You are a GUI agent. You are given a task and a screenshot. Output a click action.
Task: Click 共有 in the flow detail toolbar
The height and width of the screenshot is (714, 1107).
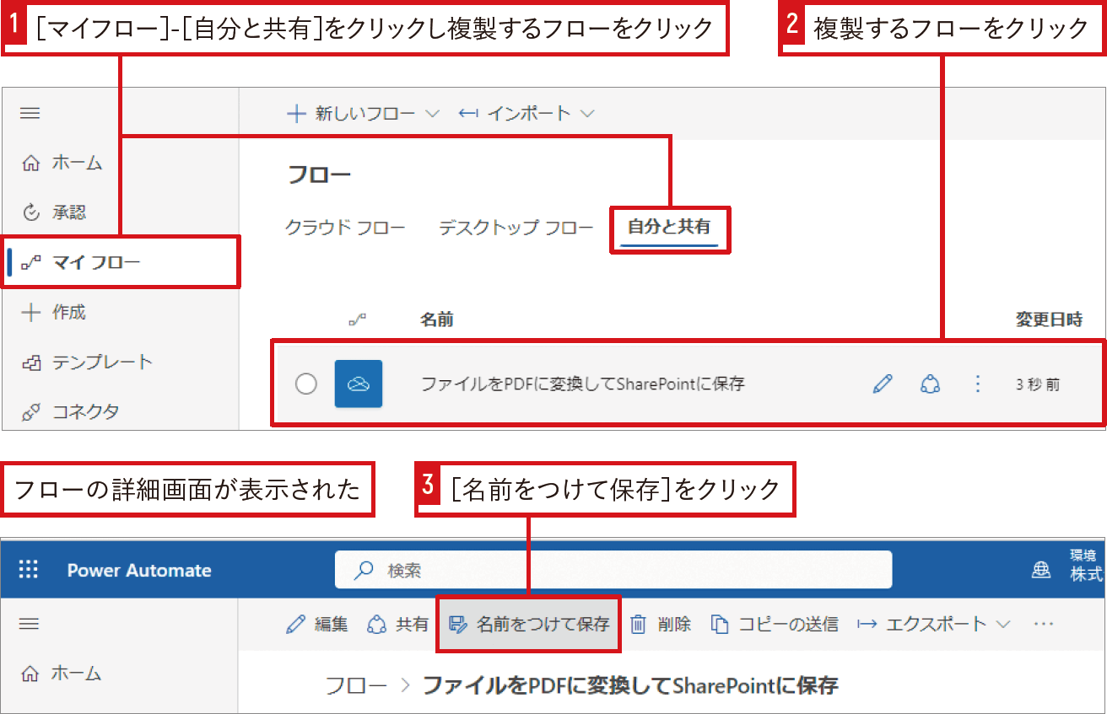(x=398, y=625)
